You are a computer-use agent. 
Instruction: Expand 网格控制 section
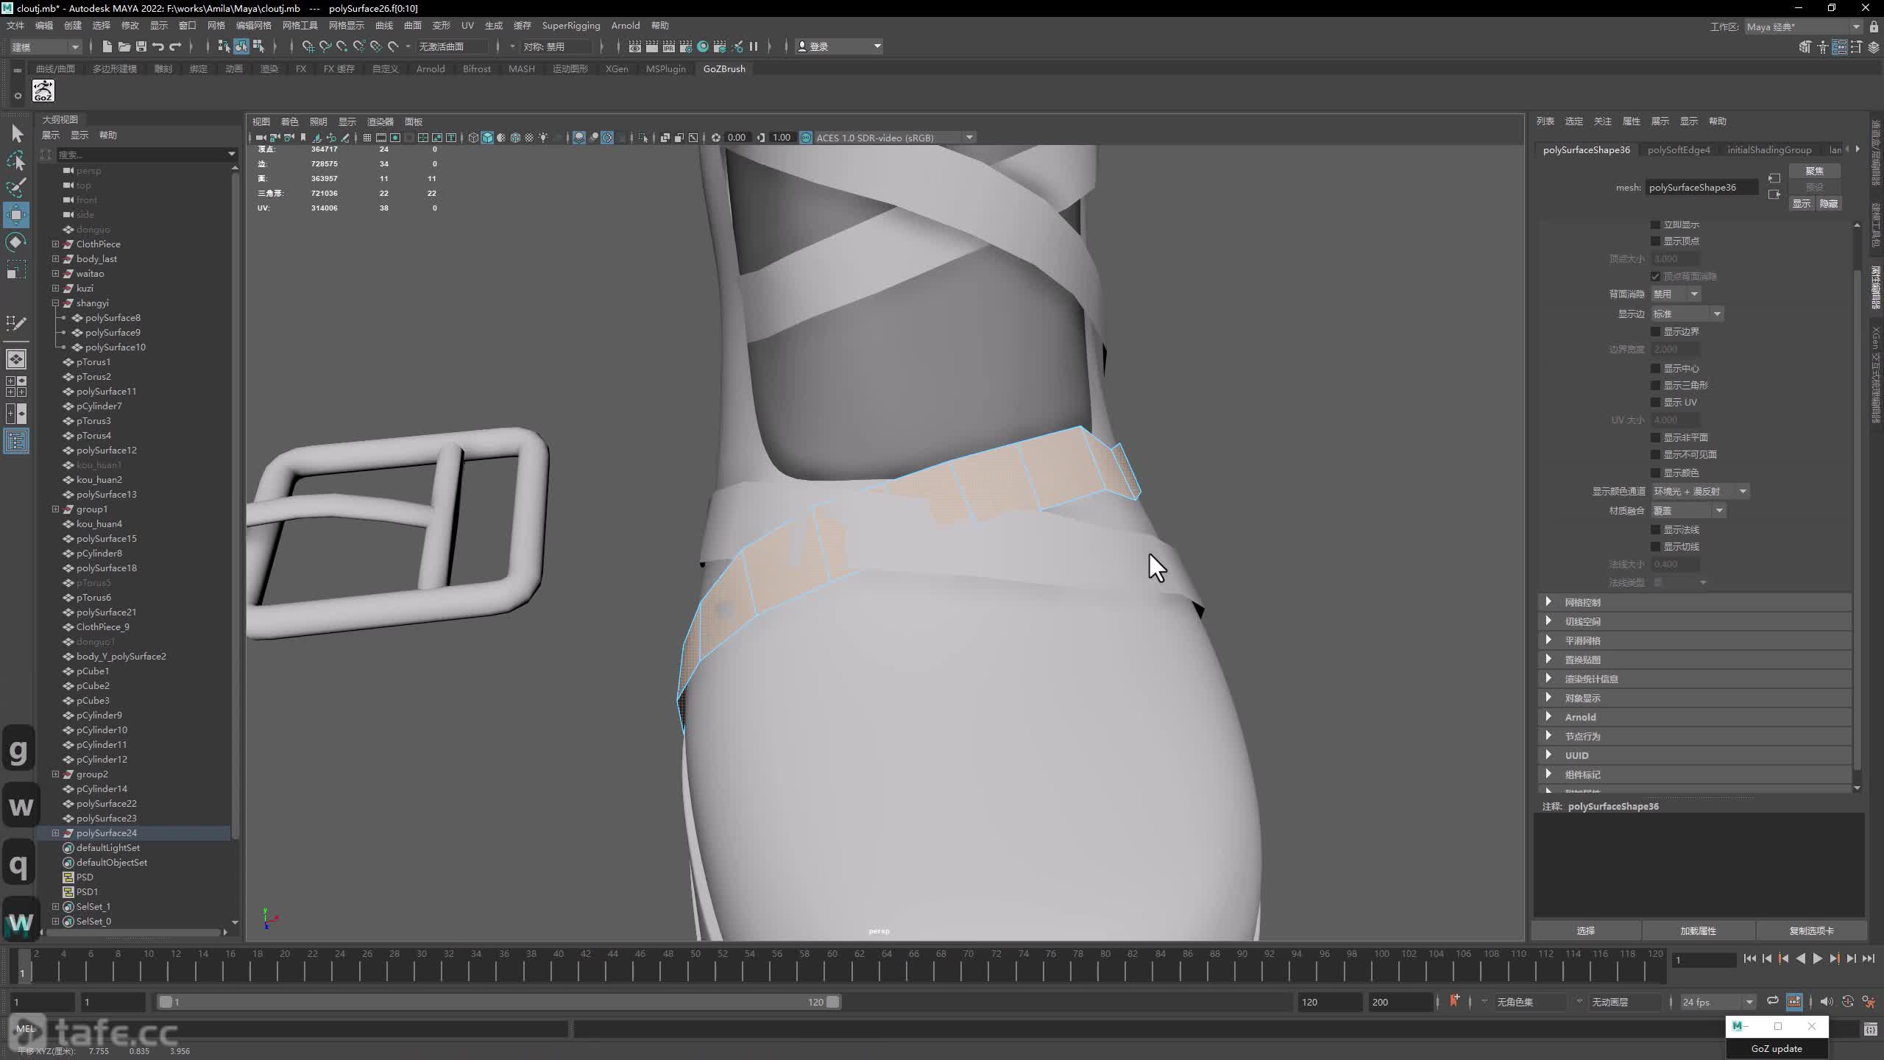coord(1694,602)
